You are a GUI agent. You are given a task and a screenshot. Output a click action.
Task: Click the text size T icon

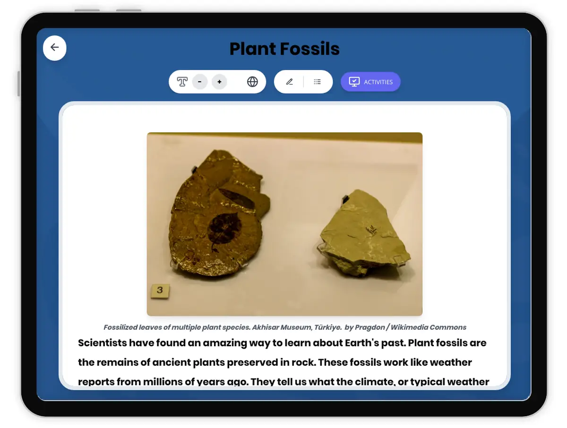[x=182, y=82]
